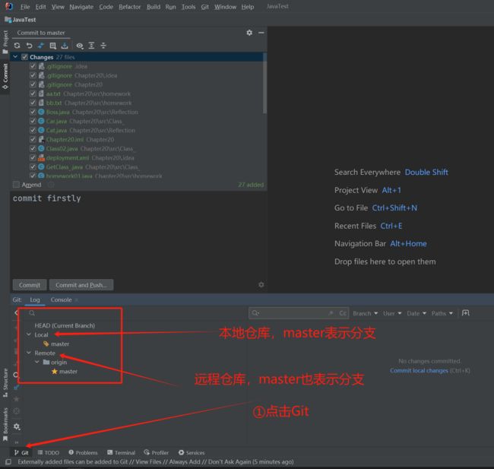Viewport: 494px width, 469px height.
Task: Open the Date filter dropdown
Action: [x=416, y=313]
